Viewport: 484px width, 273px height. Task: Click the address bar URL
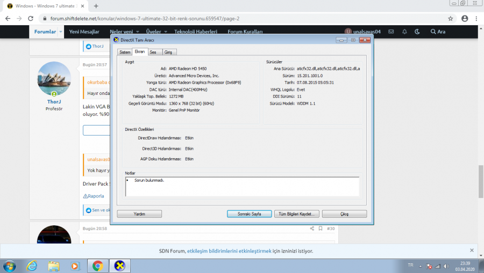tap(145, 18)
